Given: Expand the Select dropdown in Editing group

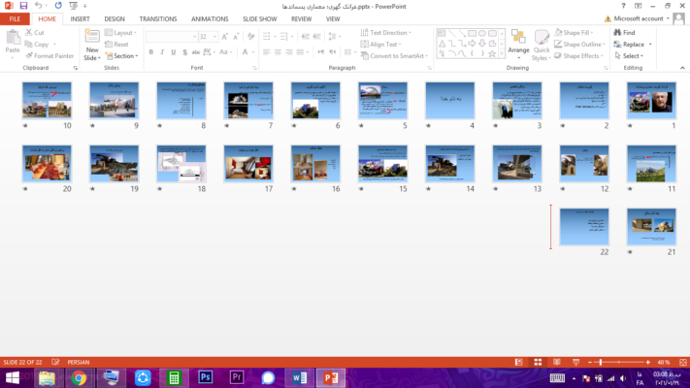Looking at the screenshot, I should [633, 56].
